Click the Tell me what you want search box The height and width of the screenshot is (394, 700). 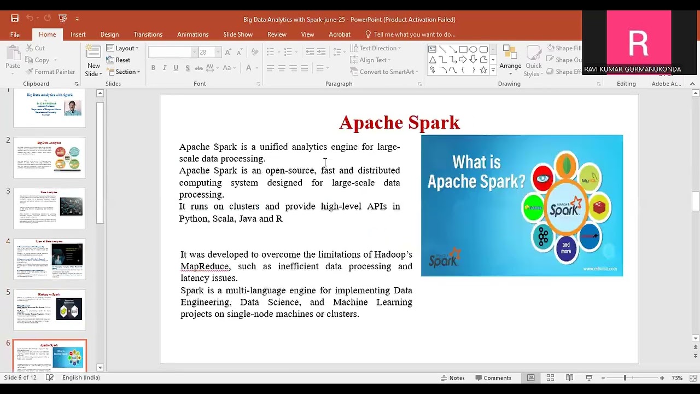(x=410, y=34)
